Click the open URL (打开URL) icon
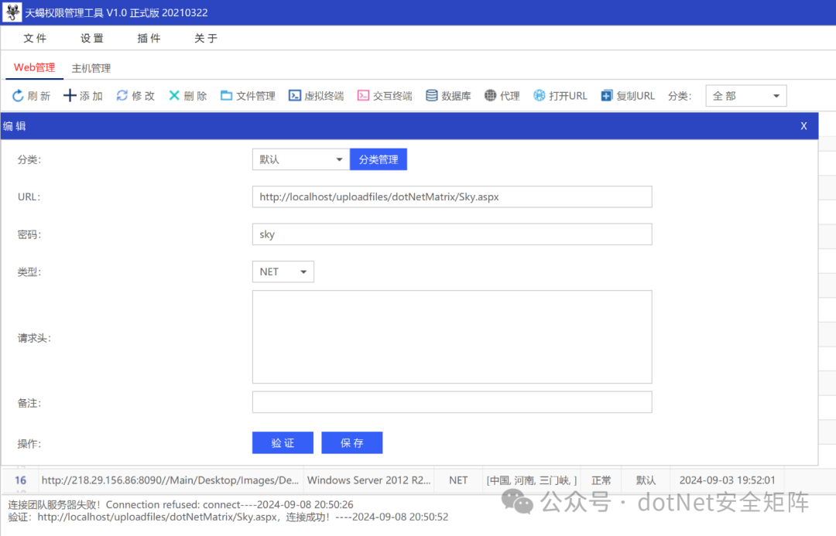 540,96
